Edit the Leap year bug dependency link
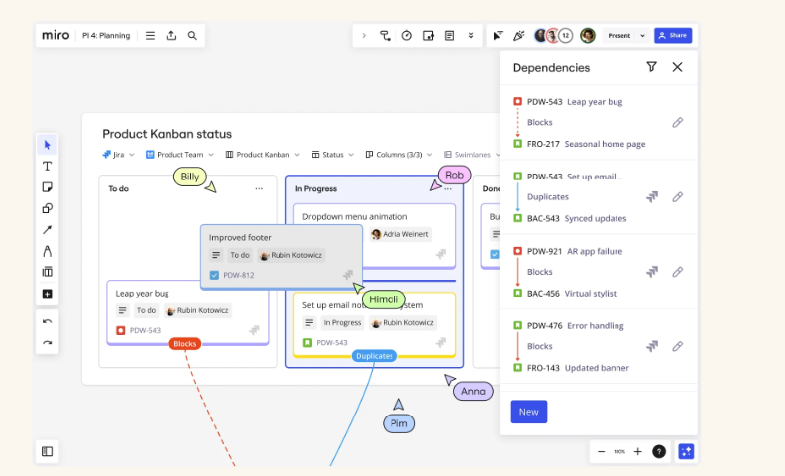The image size is (785, 476). (678, 122)
